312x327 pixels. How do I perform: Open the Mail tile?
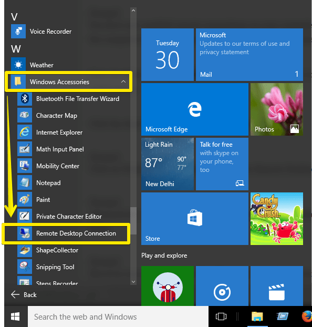pyautogui.click(x=249, y=55)
